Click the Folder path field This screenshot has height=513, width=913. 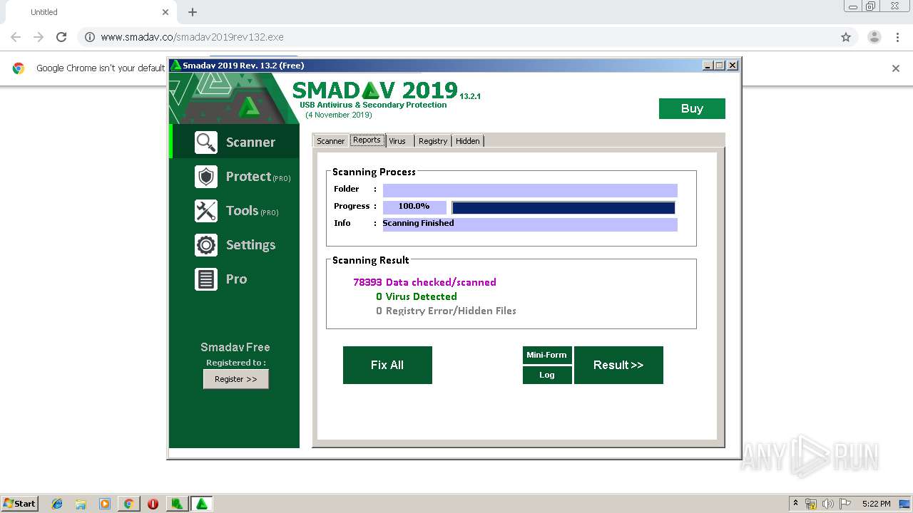(530, 190)
